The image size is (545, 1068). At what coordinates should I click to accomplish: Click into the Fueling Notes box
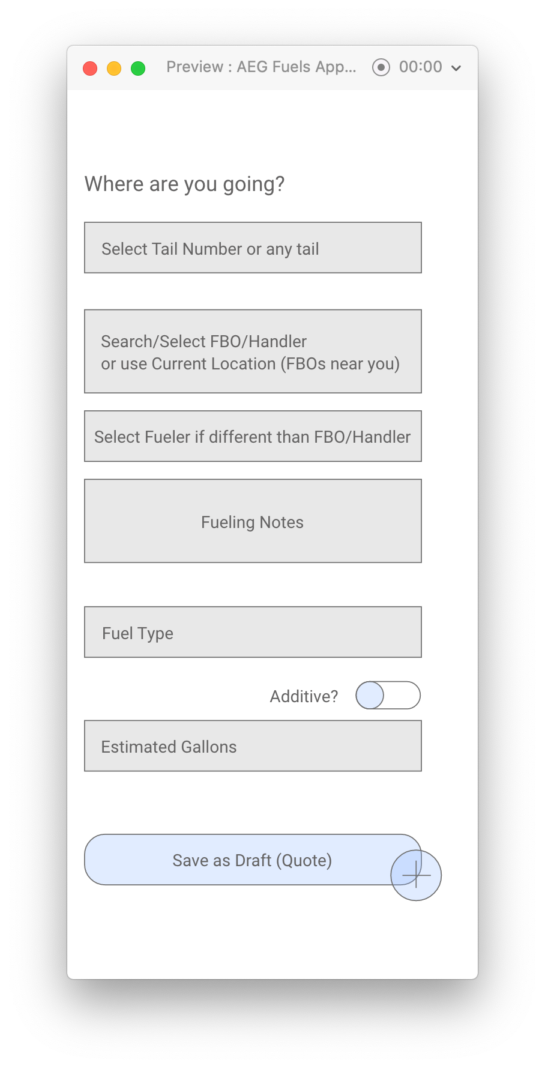[x=253, y=521]
